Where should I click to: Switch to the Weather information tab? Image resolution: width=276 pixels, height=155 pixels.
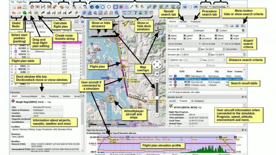click(x=66, y=96)
